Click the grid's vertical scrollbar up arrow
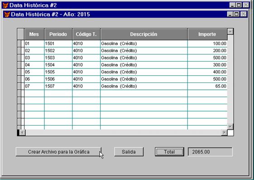254x180 pixels. 230,31
